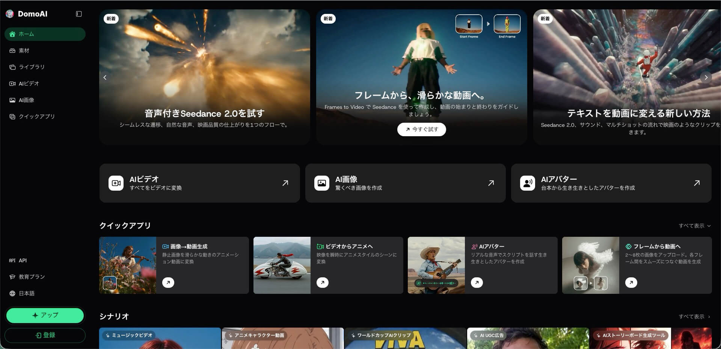The width and height of the screenshot is (721, 349).
Task: Go to the next carousel slide
Action: pos(706,77)
